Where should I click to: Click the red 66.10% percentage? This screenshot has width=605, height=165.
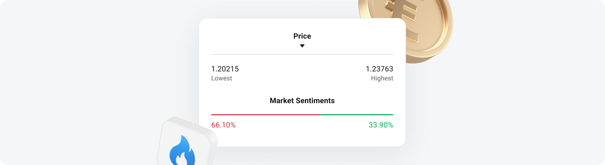[x=223, y=125]
